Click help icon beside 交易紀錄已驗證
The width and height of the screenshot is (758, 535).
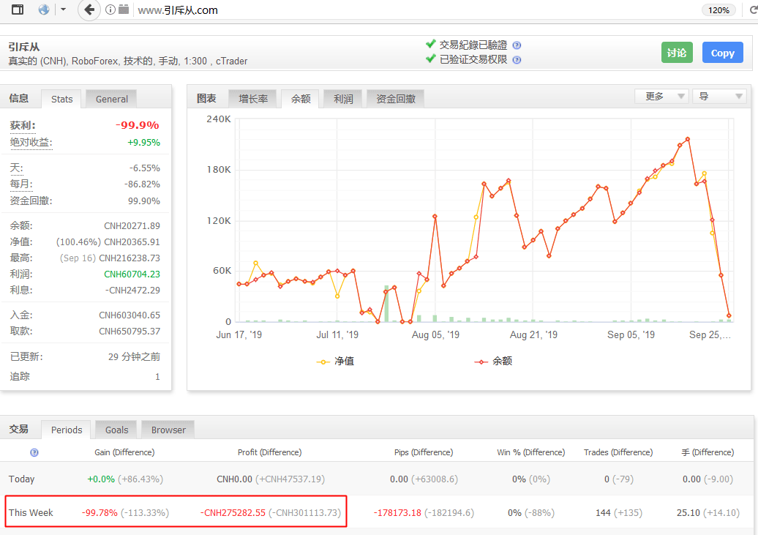517,45
